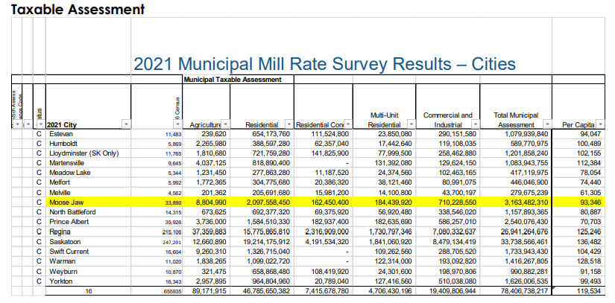Click Warman per capita value 128,518
The image size is (615, 303).
click(589, 261)
